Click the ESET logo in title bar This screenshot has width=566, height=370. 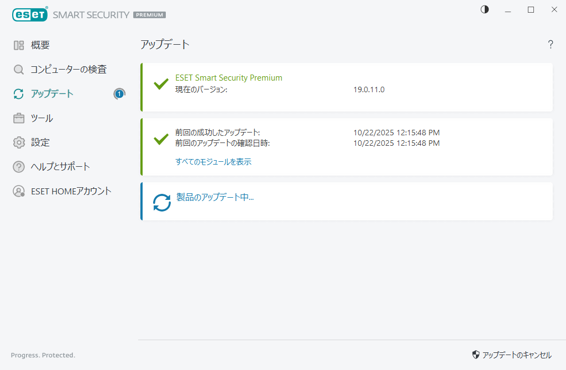(x=30, y=15)
